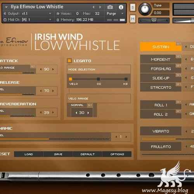194x194 pixels.
Task: Toggle the Legato orange checkbox
Action: (69, 61)
